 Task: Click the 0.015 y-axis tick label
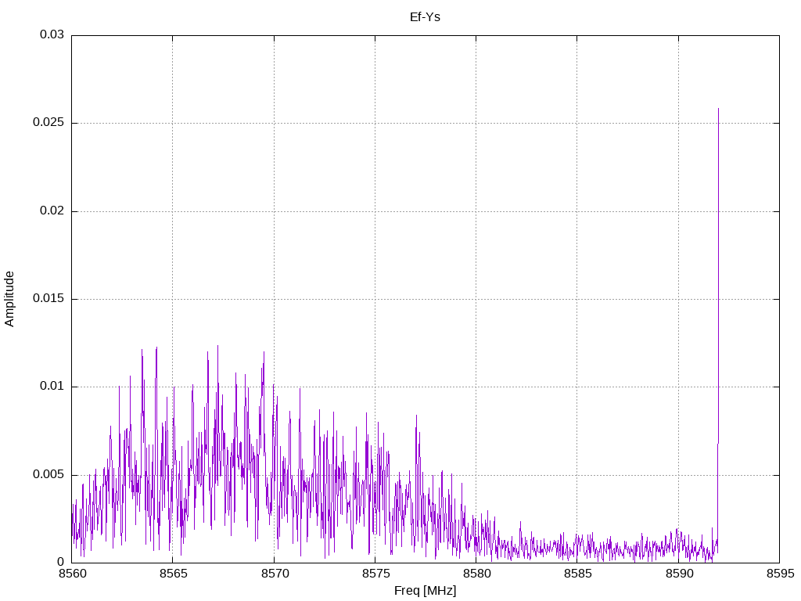point(48,298)
